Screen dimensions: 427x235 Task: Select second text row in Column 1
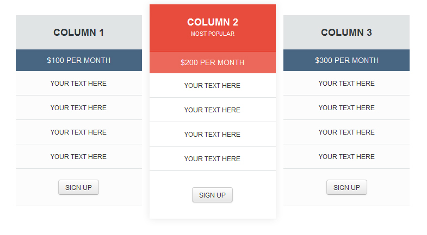tap(79, 108)
